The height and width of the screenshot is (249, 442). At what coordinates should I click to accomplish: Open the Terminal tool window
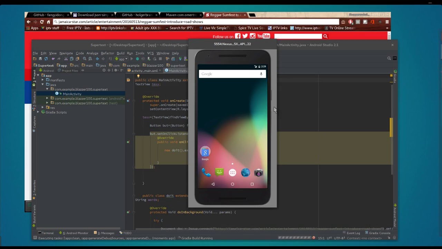[46, 233]
